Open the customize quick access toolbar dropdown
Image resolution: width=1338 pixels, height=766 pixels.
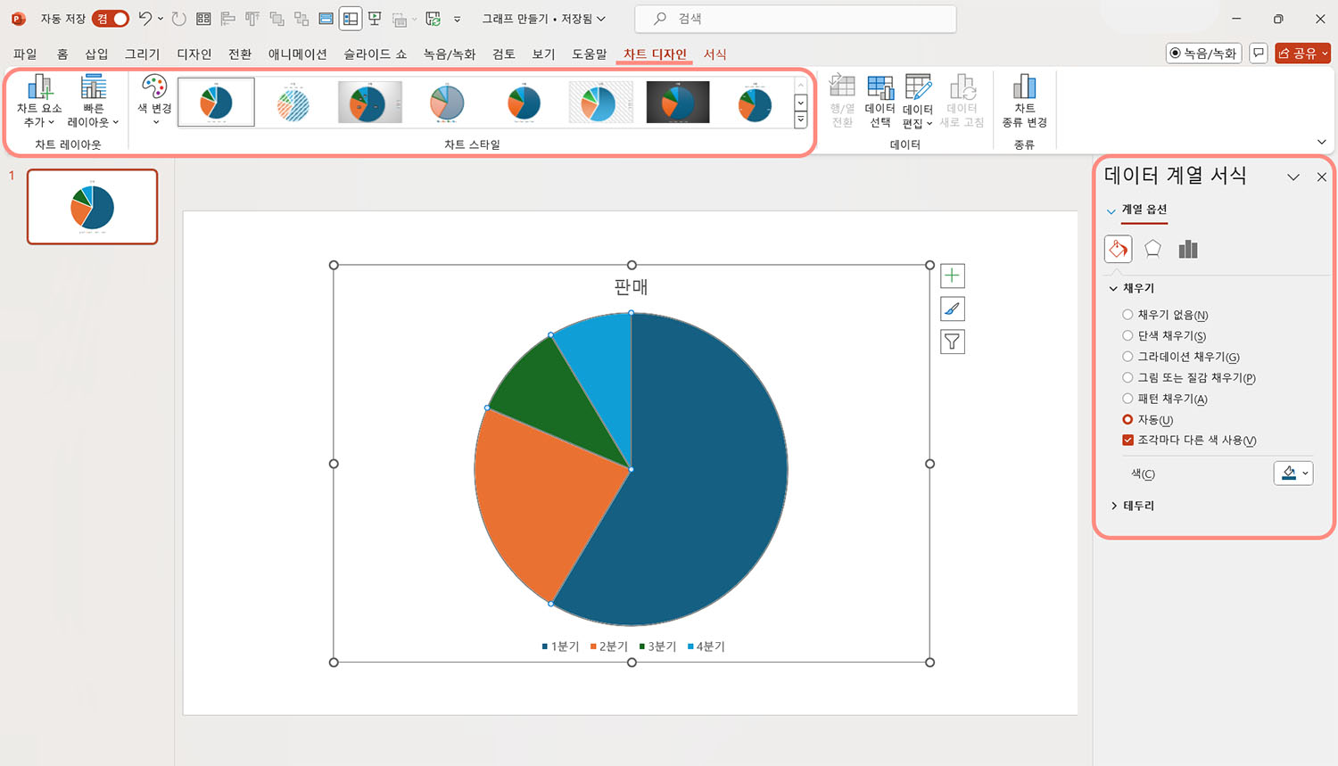[x=458, y=18]
